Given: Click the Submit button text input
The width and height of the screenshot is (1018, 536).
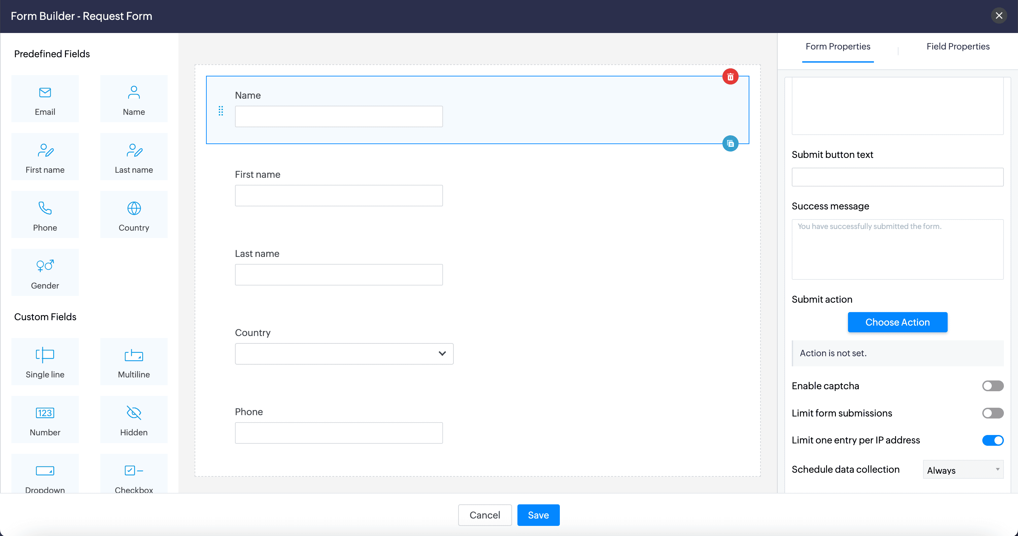Looking at the screenshot, I should tap(897, 177).
